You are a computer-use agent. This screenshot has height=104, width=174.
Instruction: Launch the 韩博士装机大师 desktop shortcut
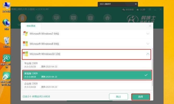pos(6,61)
